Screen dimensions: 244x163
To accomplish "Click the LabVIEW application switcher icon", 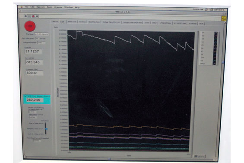I will (212, 10).
